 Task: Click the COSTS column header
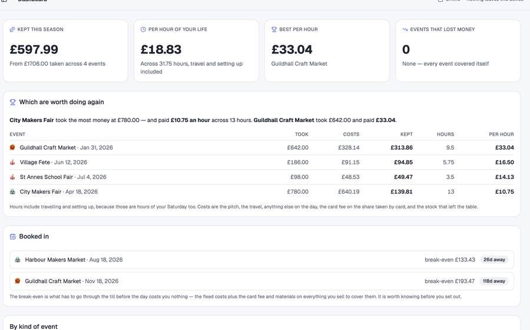(351, 134)
